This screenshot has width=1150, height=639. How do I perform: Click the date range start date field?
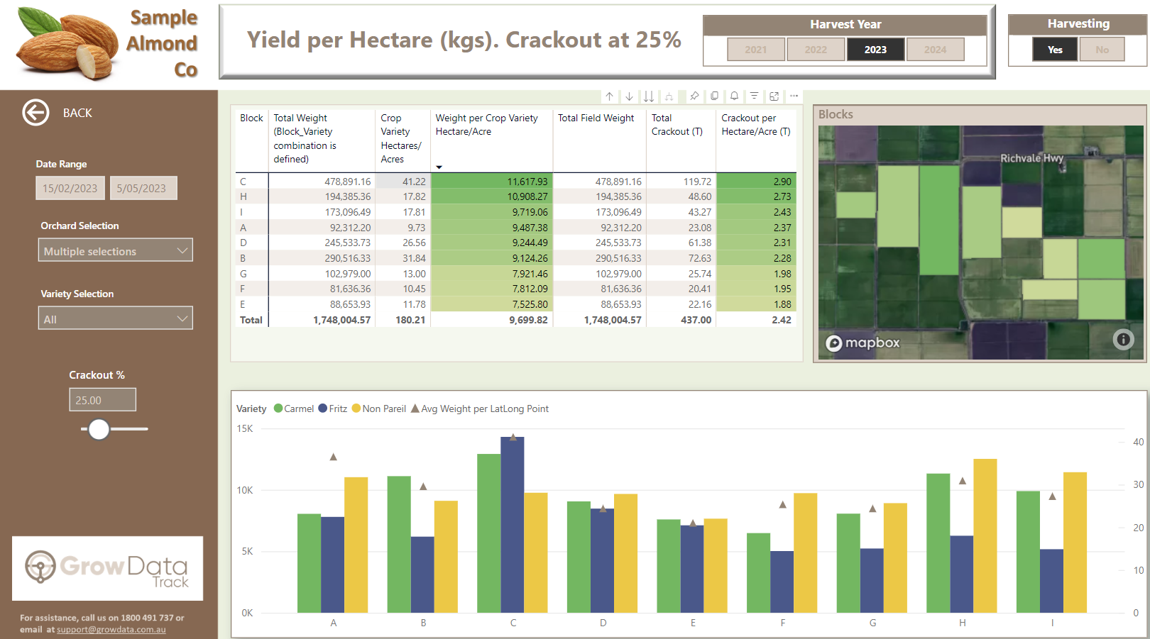70,188
